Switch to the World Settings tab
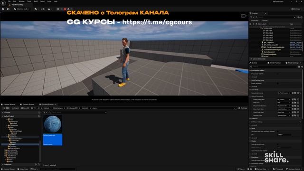 click(292, 63)
